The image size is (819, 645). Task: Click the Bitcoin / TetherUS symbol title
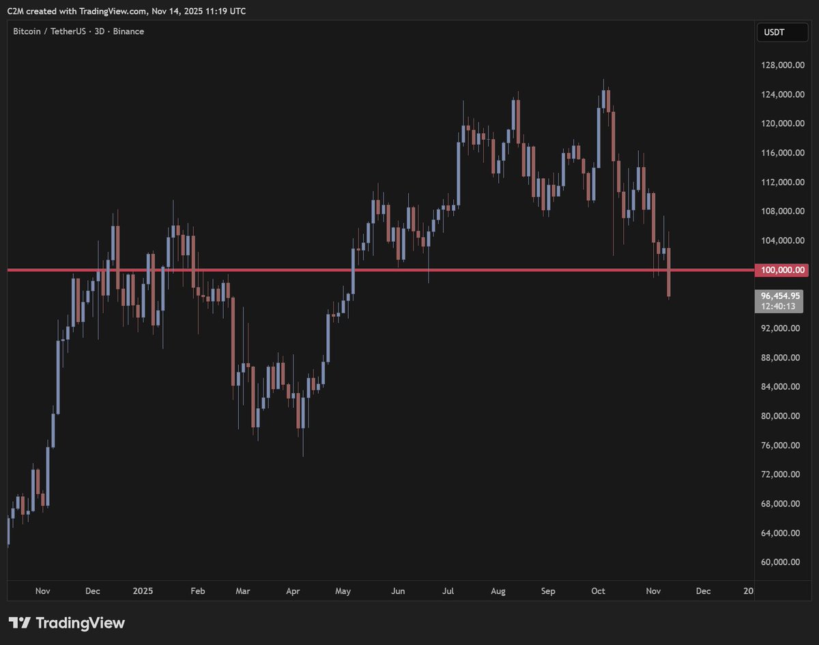pyautogui.click(x=50, y=31)
